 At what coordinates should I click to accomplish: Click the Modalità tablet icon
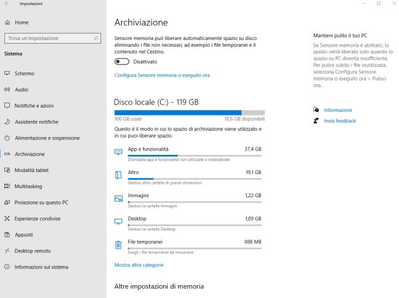point(7,170)
